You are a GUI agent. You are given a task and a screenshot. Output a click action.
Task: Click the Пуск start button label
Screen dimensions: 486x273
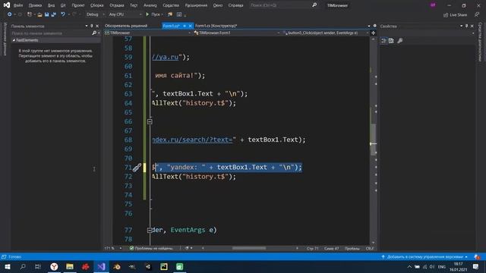156,14
